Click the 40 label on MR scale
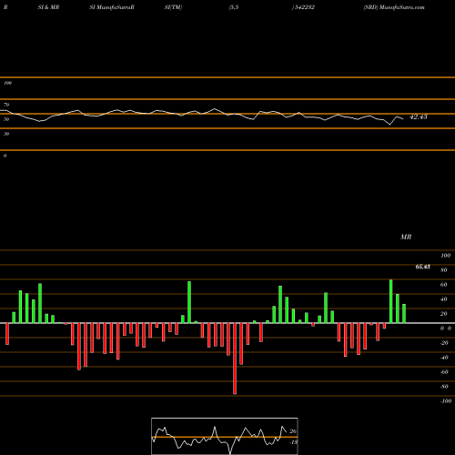Screen dimensions: 455x455 pos(443,299)
